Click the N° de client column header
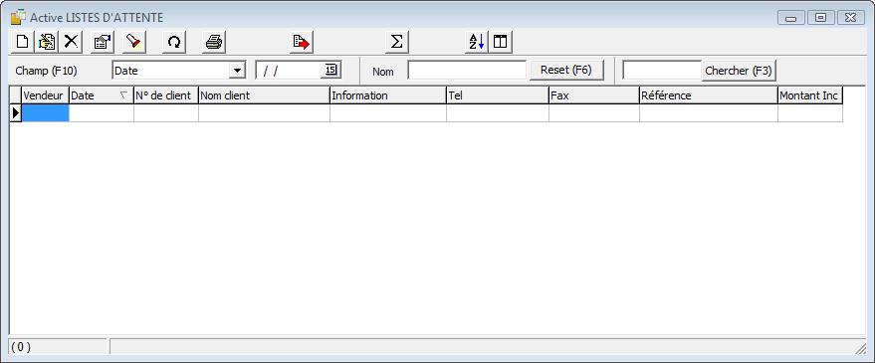875x363 pixels. pos(165,95)
